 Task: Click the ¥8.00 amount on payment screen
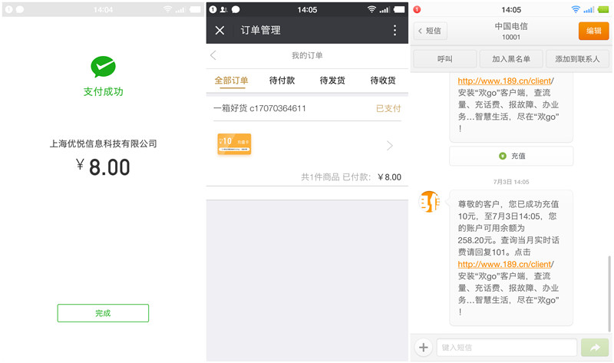point(103,167)
